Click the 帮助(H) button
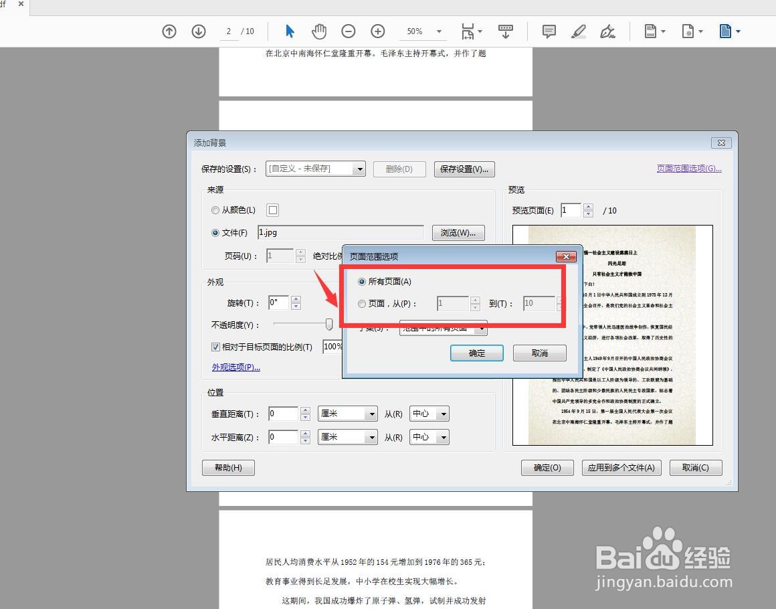Viewport: 776px width, 609px height. coord(228,467)
